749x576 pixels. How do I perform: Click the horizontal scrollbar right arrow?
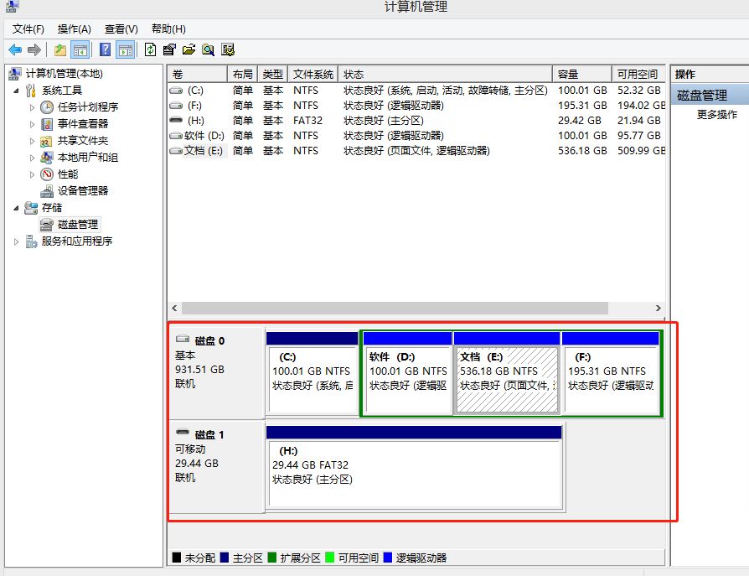click(x=659, y=309)
